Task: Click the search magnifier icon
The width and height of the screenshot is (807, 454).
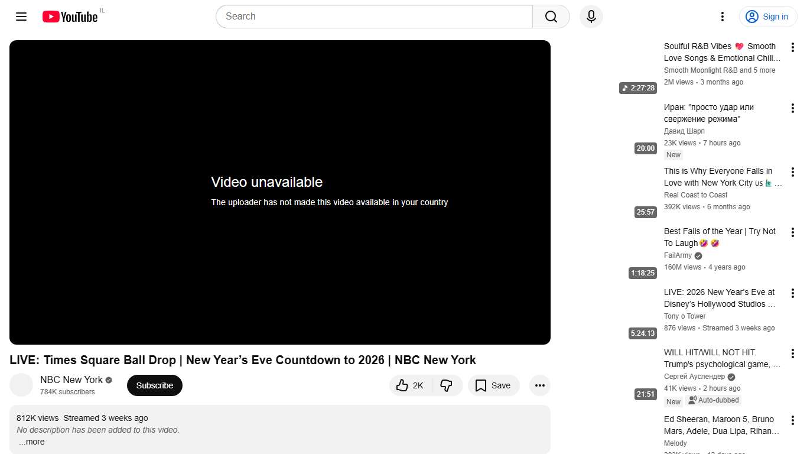Action: [x=550, y=17]
